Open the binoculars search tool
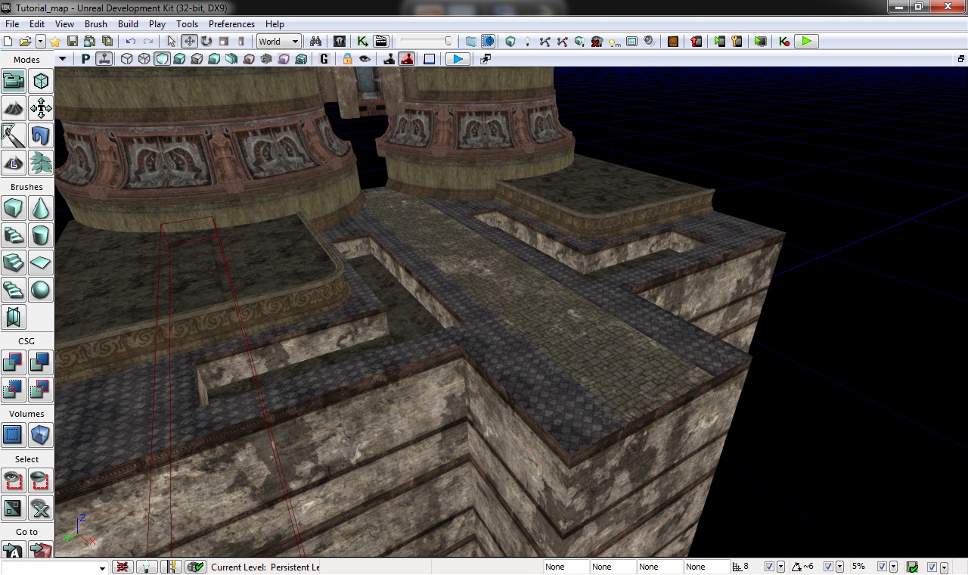 point(316,42)
